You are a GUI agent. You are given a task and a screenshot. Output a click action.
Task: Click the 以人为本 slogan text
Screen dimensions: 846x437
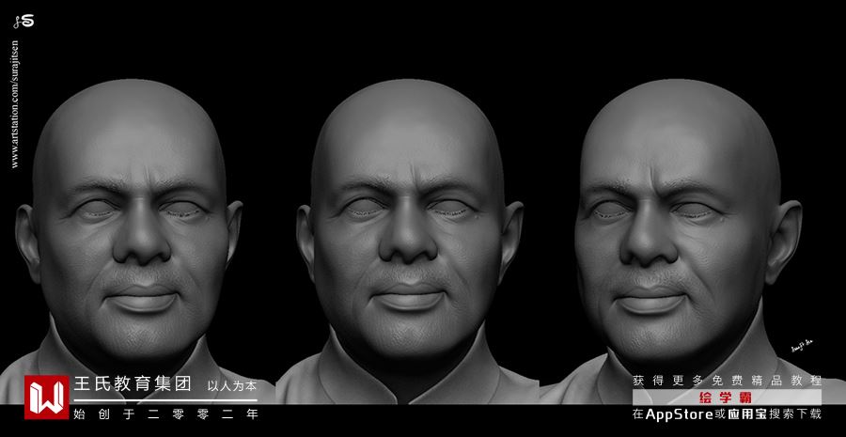click(x=232, y=386)
